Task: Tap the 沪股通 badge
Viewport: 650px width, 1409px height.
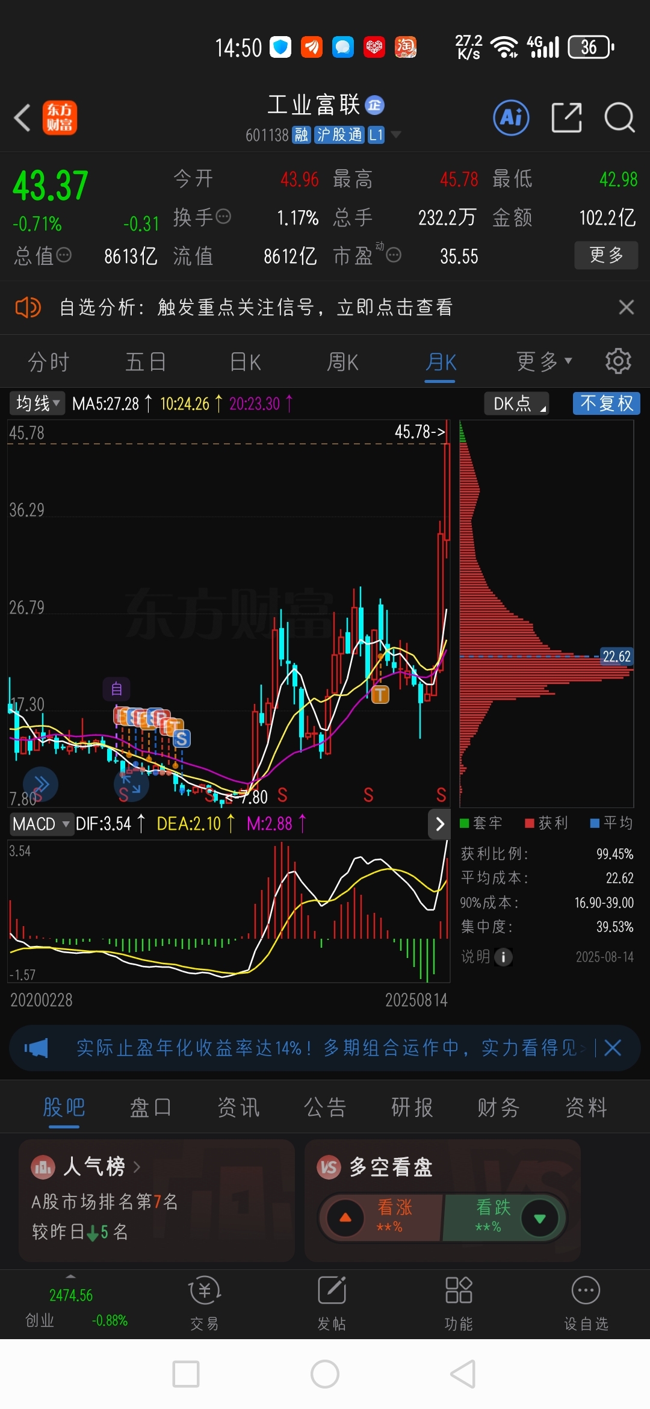Action: pos(339,134)
